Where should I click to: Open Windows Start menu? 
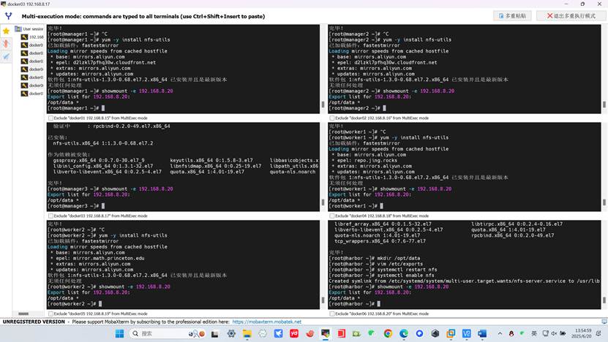119,333
